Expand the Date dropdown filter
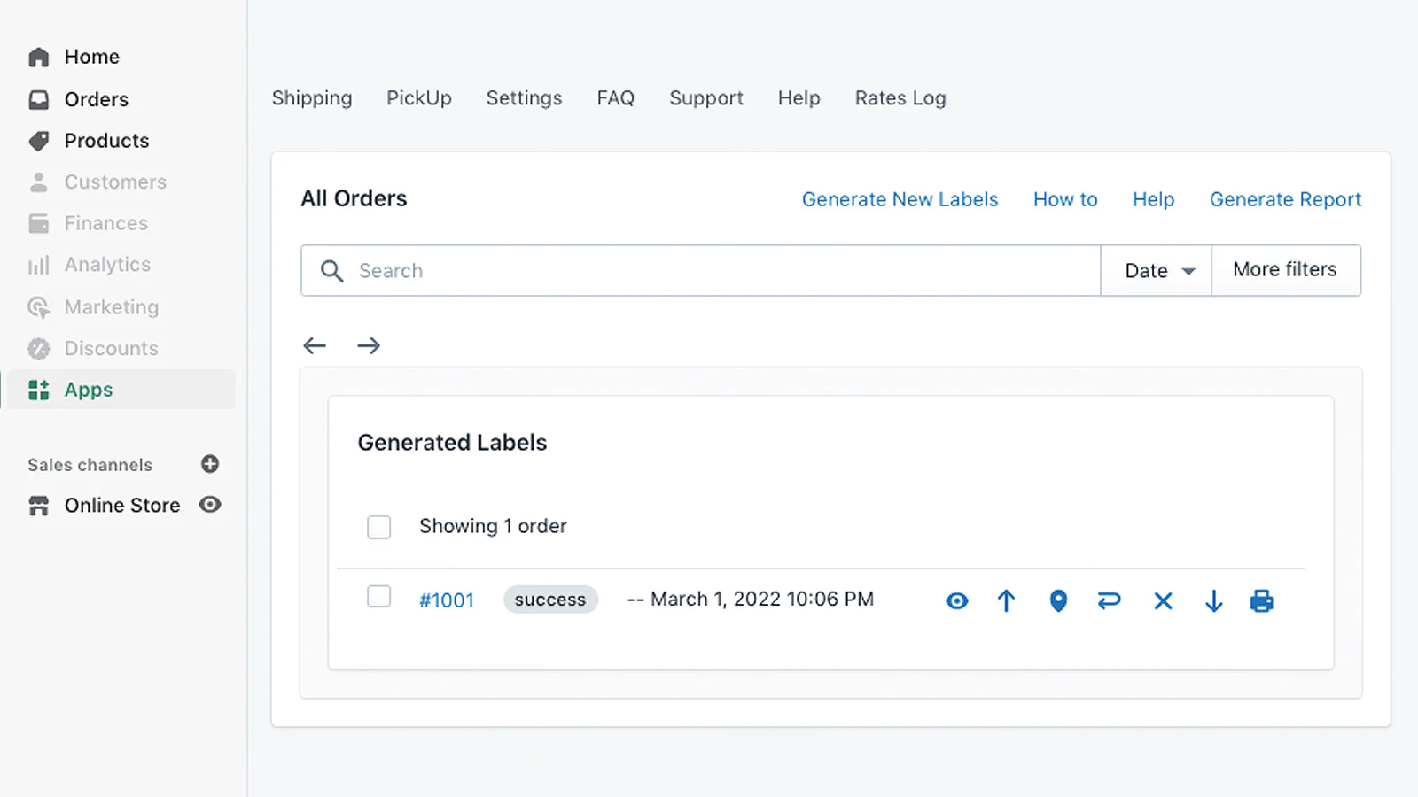This screenshot has height=797, width=1418. [1156, 271]
